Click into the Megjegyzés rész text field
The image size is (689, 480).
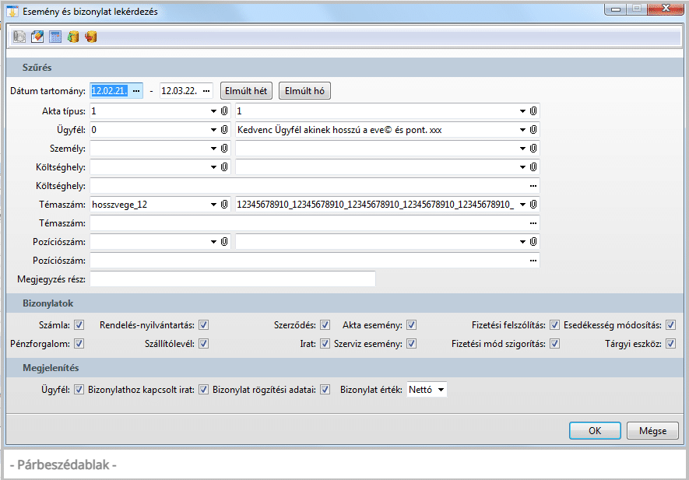click(233, 279)
